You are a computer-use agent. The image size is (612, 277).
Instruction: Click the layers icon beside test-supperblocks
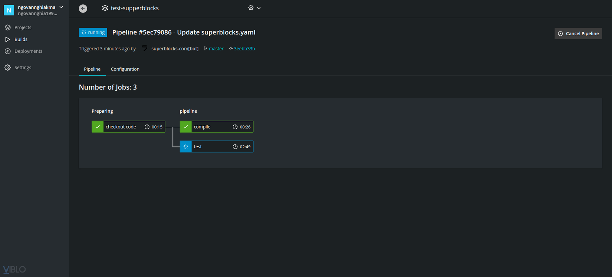[x=105, y=8]
